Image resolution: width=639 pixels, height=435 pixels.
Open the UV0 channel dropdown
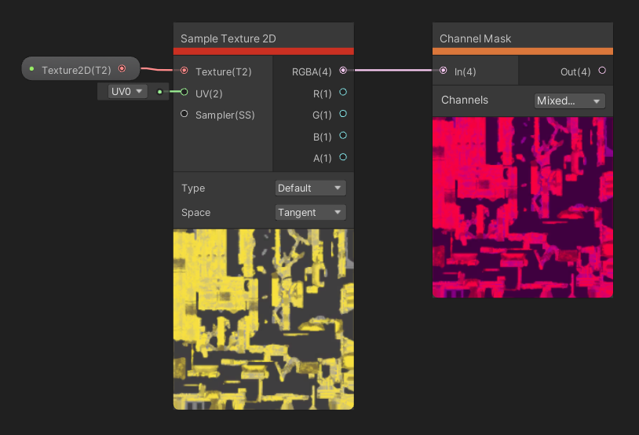coord(128,92)
